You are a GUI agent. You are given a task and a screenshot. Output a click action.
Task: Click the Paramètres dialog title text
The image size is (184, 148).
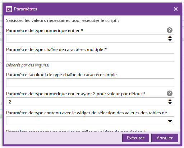[26, 9]
